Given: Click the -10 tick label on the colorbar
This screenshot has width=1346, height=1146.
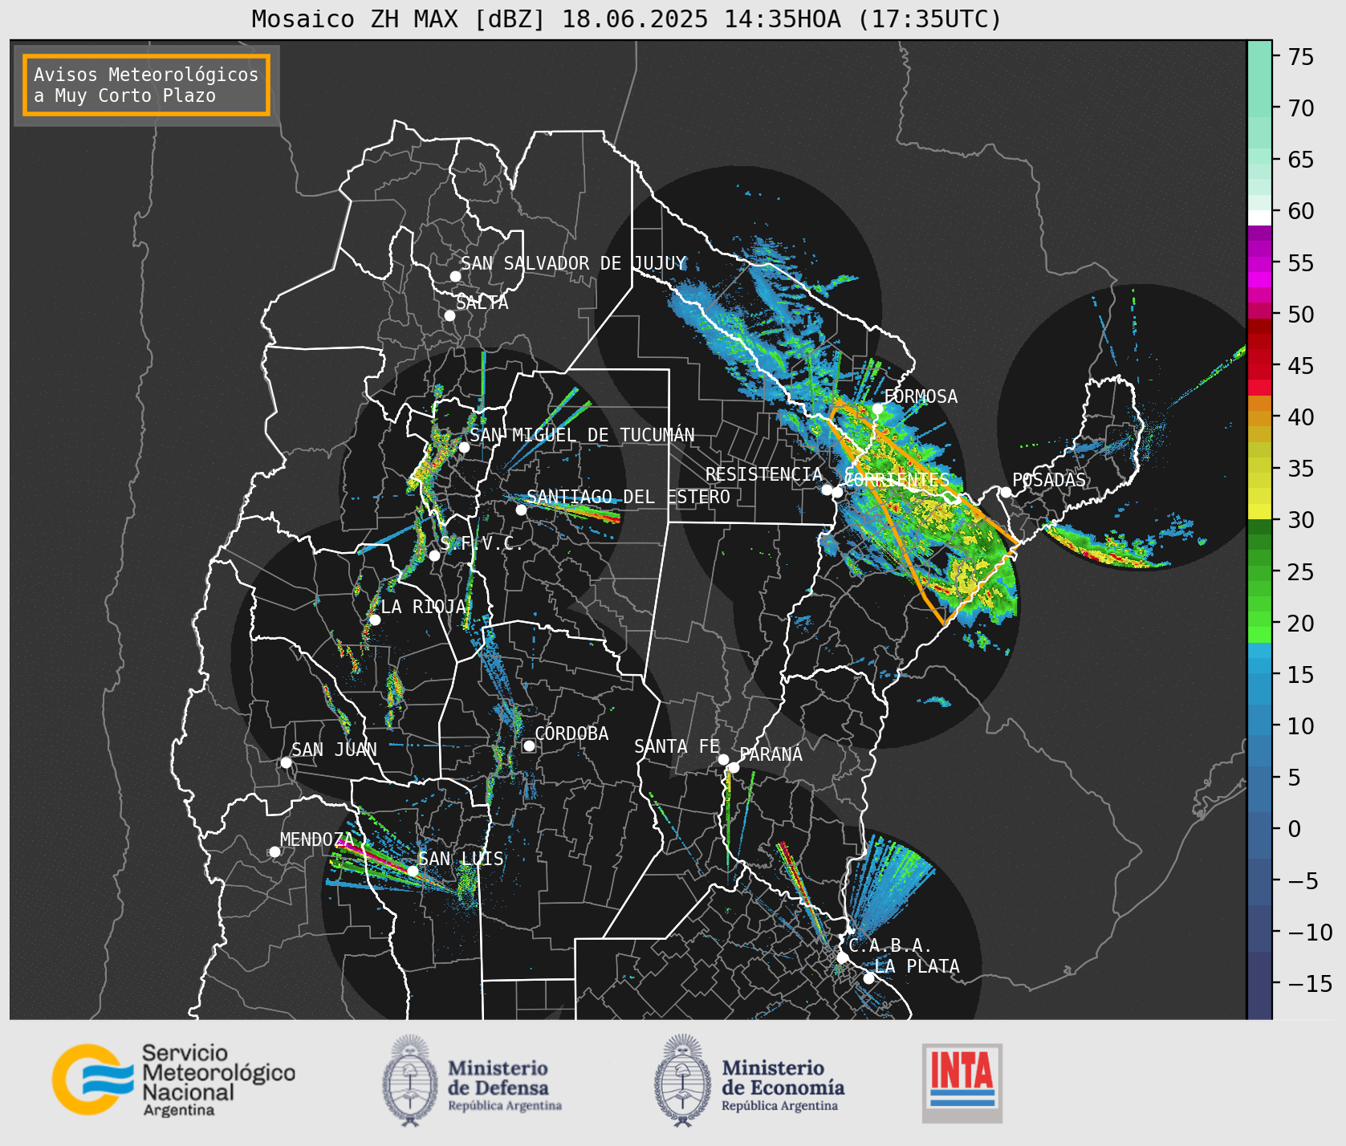Looking at the screenshot, I should (1311, 933).
